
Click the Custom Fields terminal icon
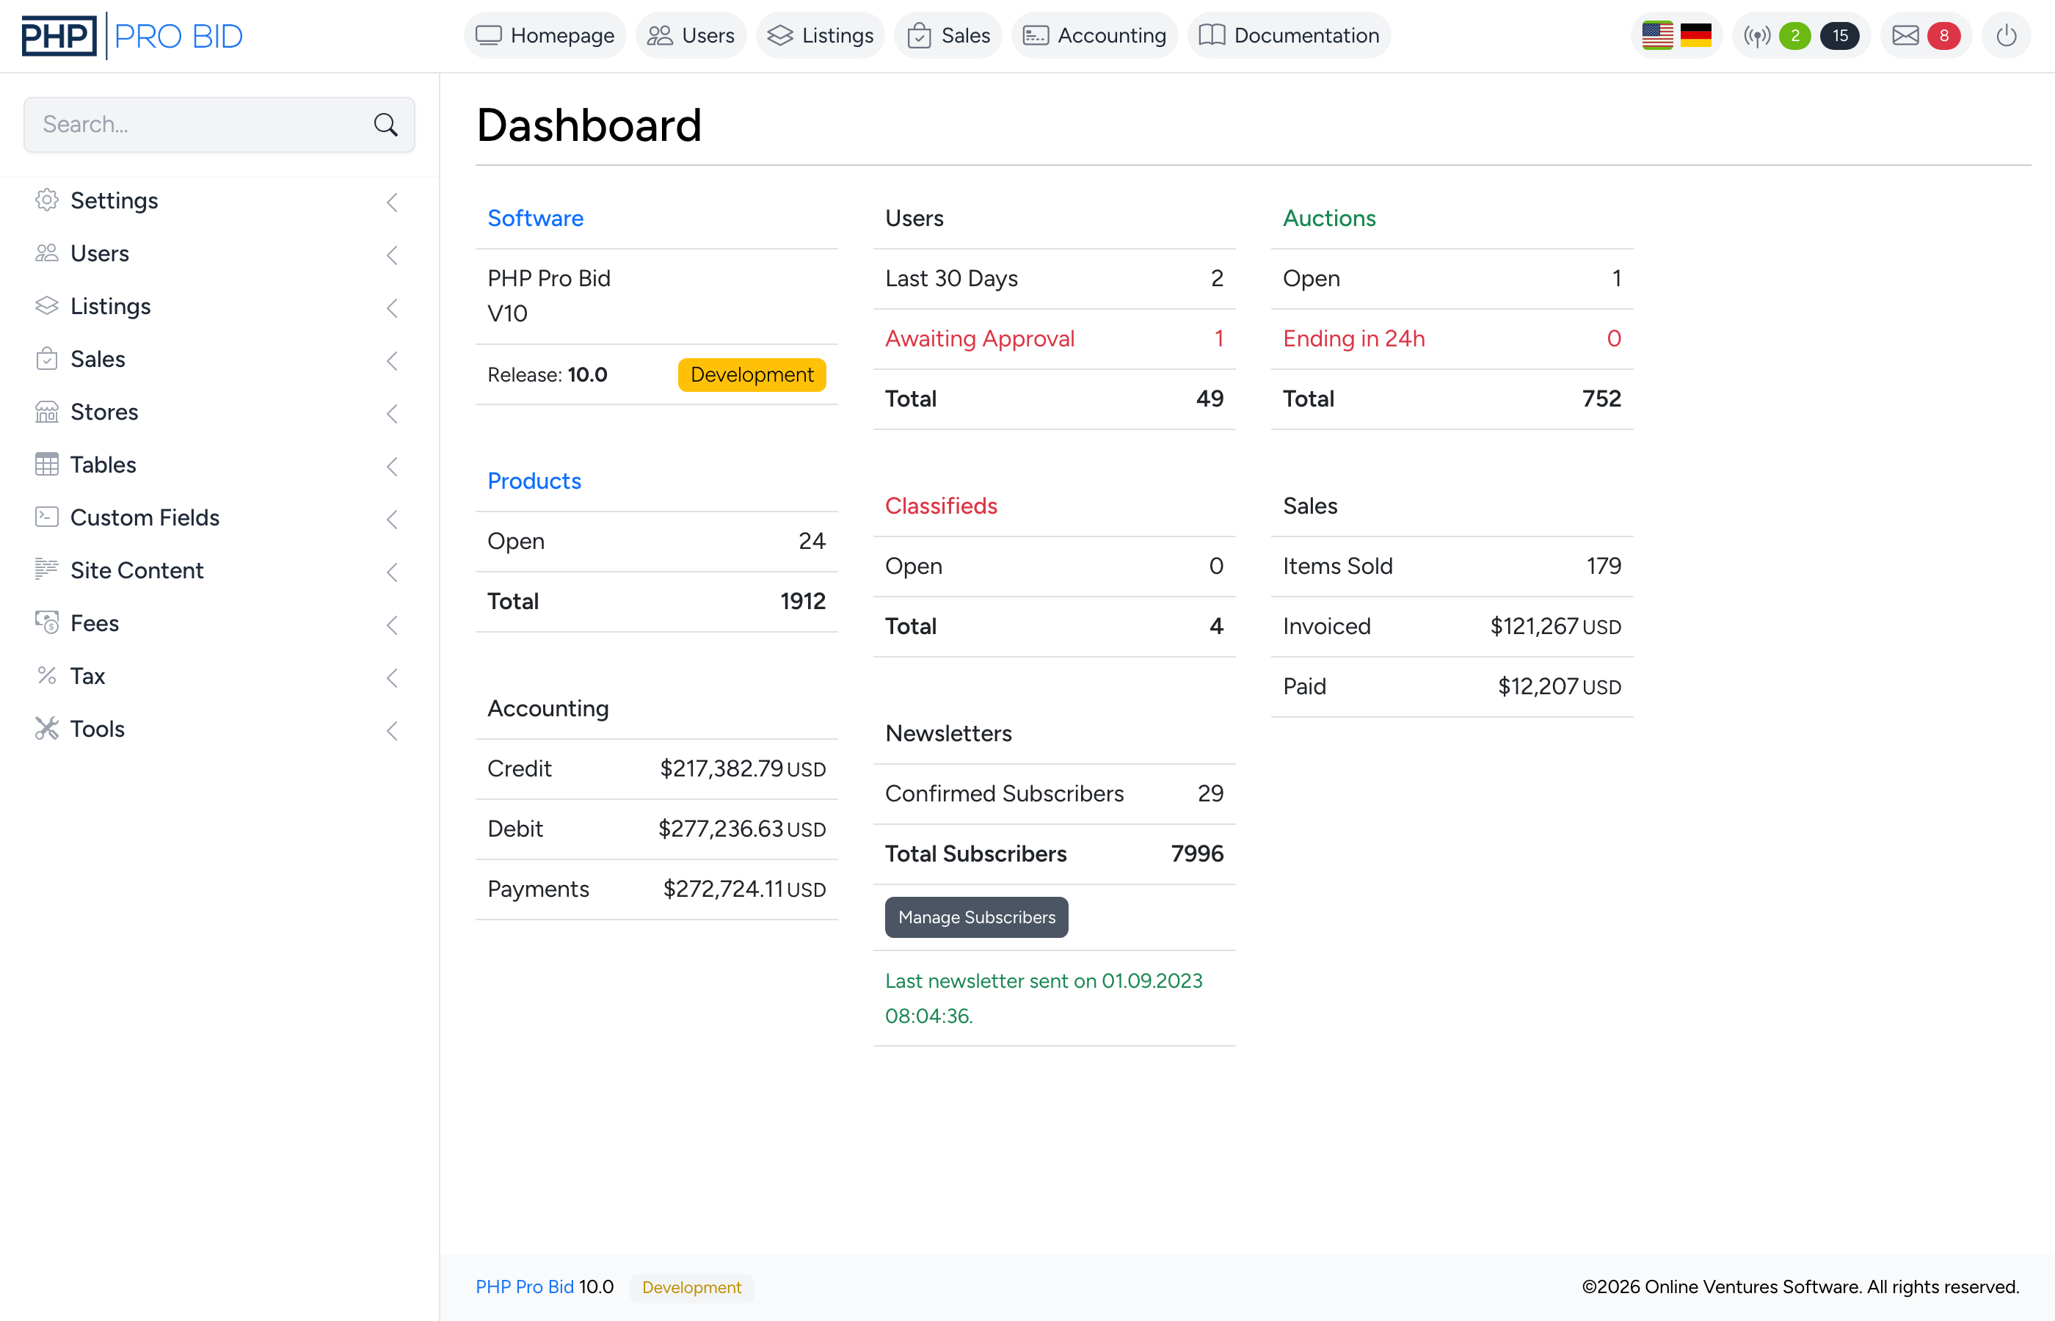click(46, 517)
